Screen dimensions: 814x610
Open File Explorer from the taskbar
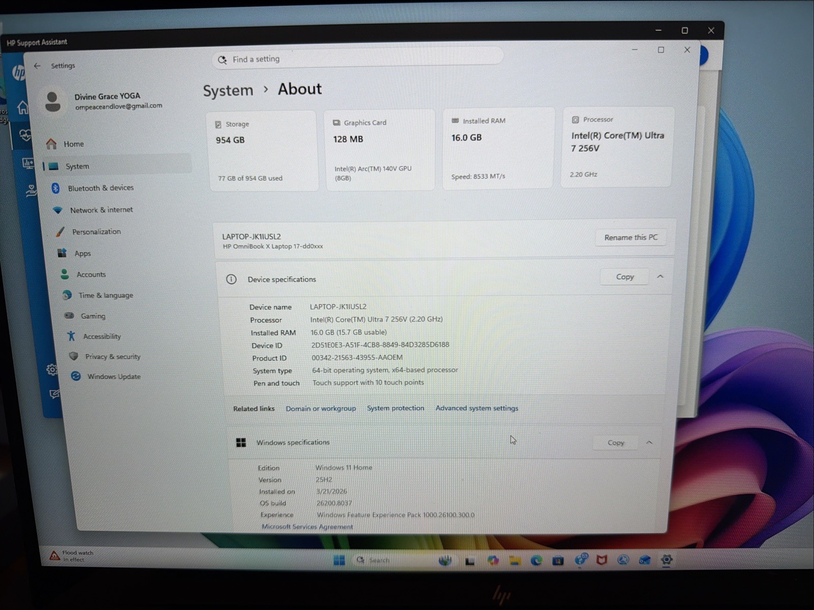[515, 561]
